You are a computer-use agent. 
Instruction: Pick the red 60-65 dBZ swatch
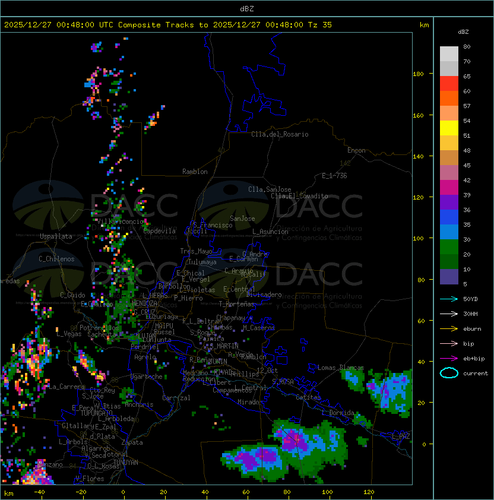click(449, 84)
